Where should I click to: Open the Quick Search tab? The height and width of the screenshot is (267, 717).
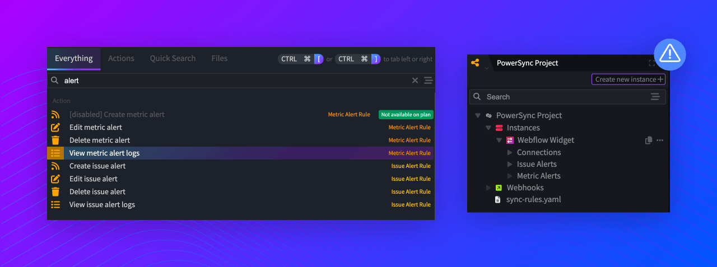pyautogui.click(x=173, y=58)
